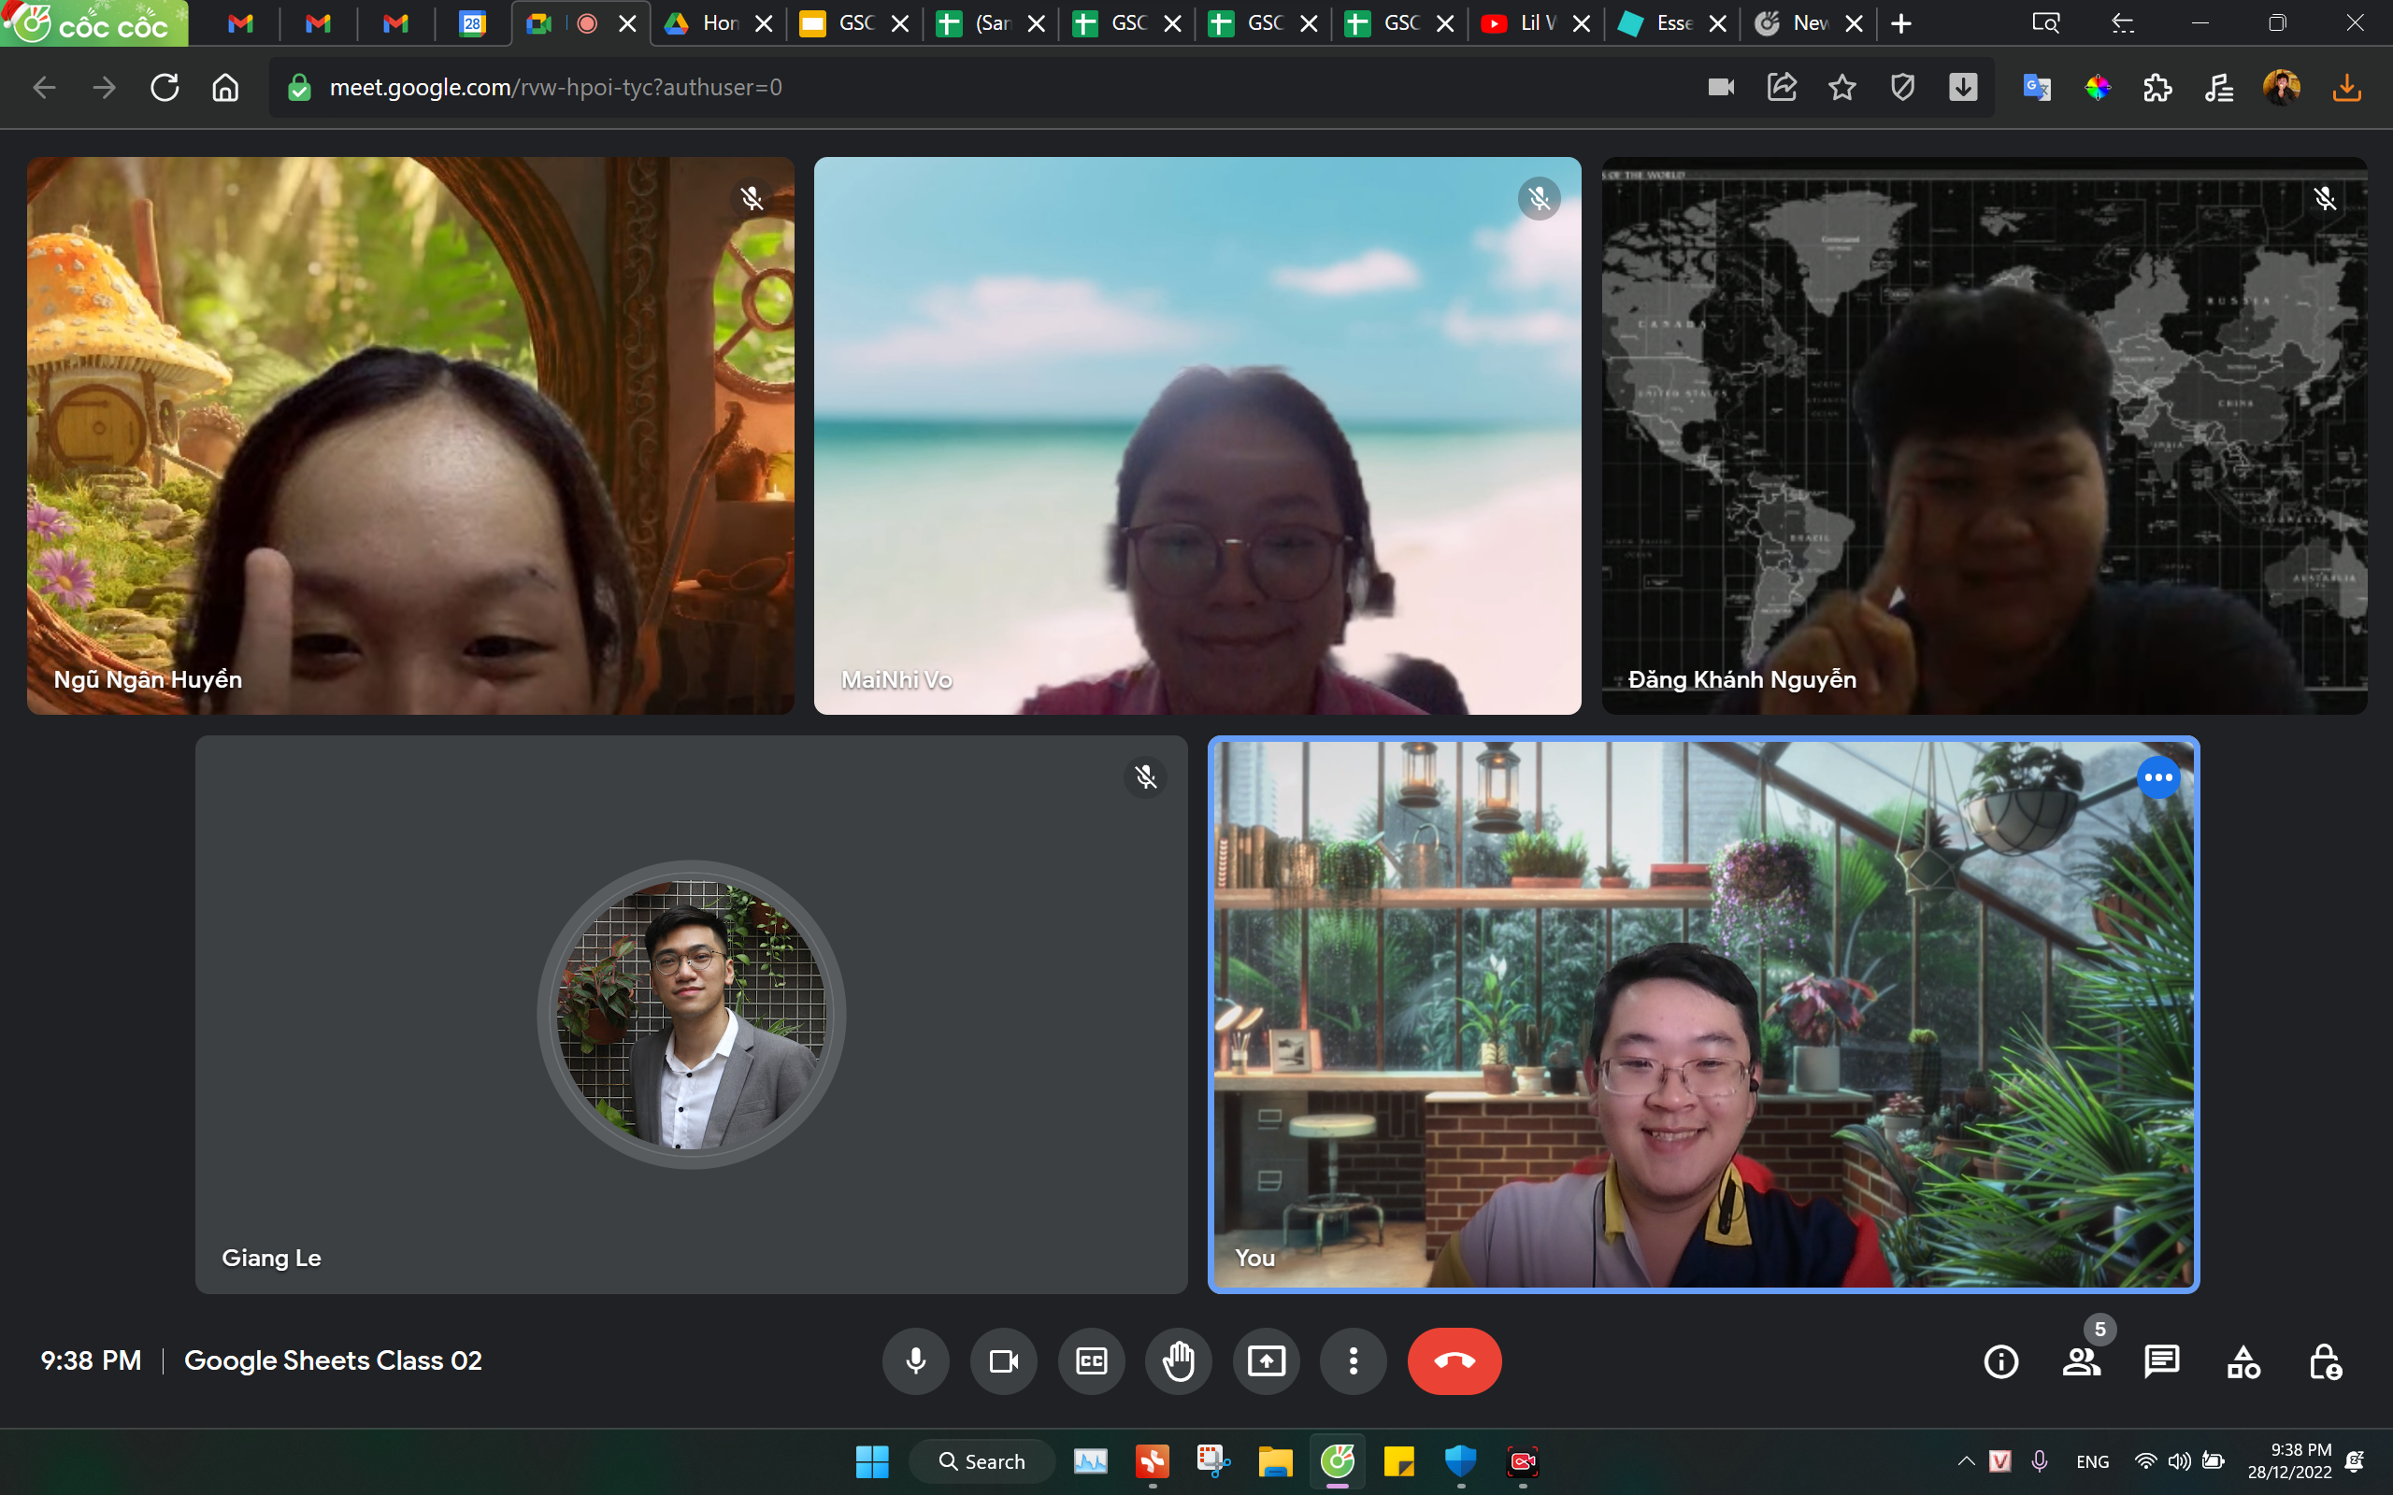
Task: Toggle the microphone on or off
Action: pyautogui.click(x=916, y=1361)
